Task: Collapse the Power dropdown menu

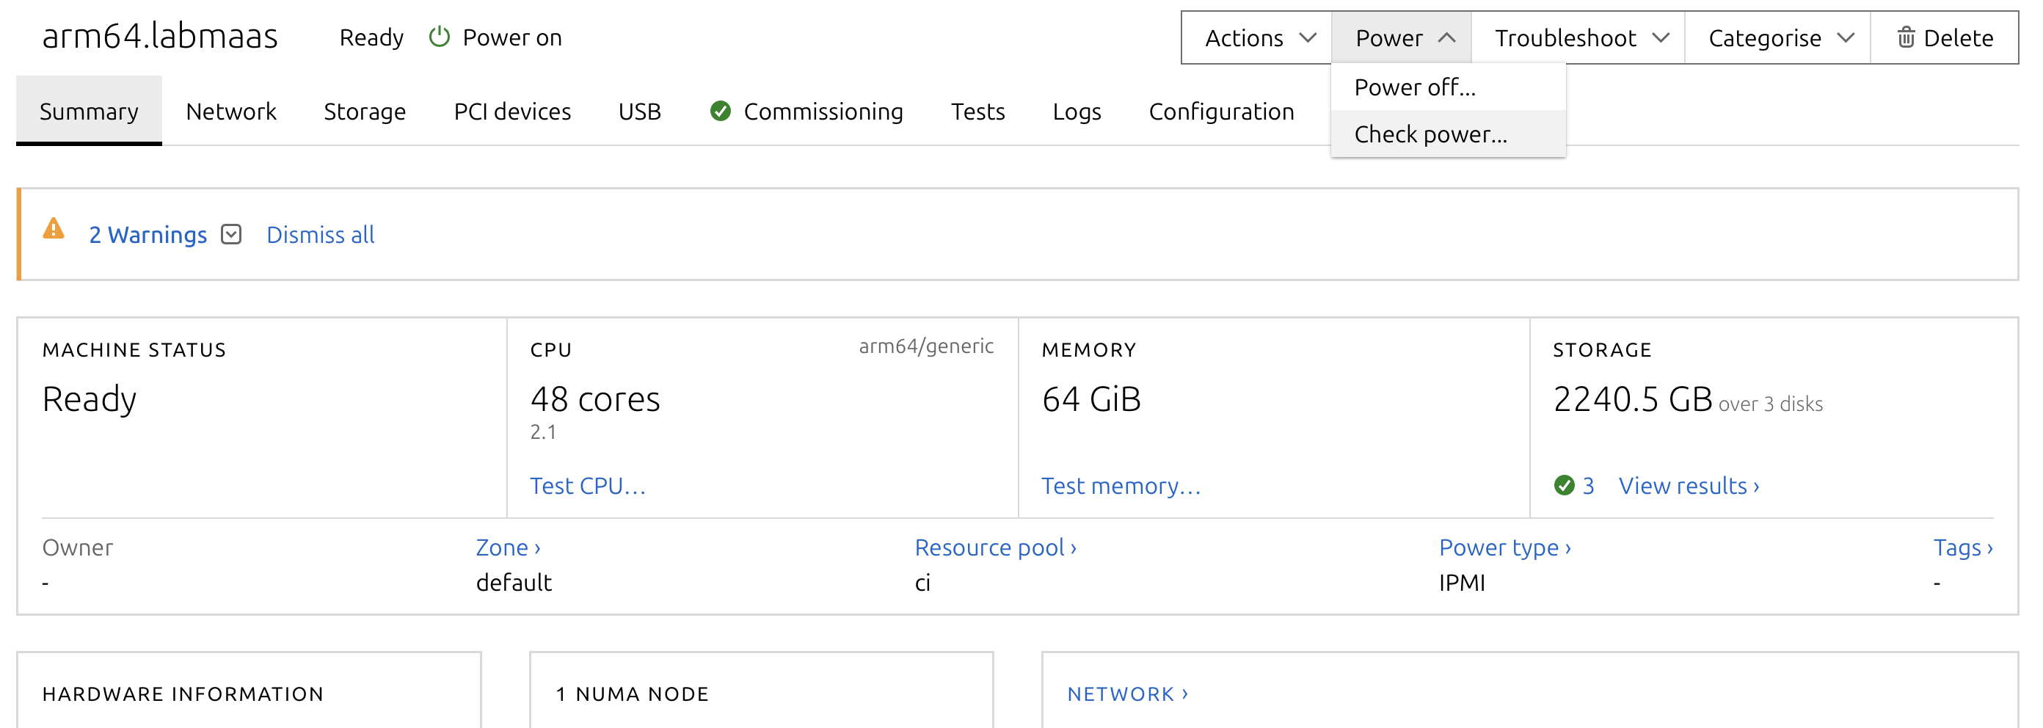Action: (x=1402, y=37)
